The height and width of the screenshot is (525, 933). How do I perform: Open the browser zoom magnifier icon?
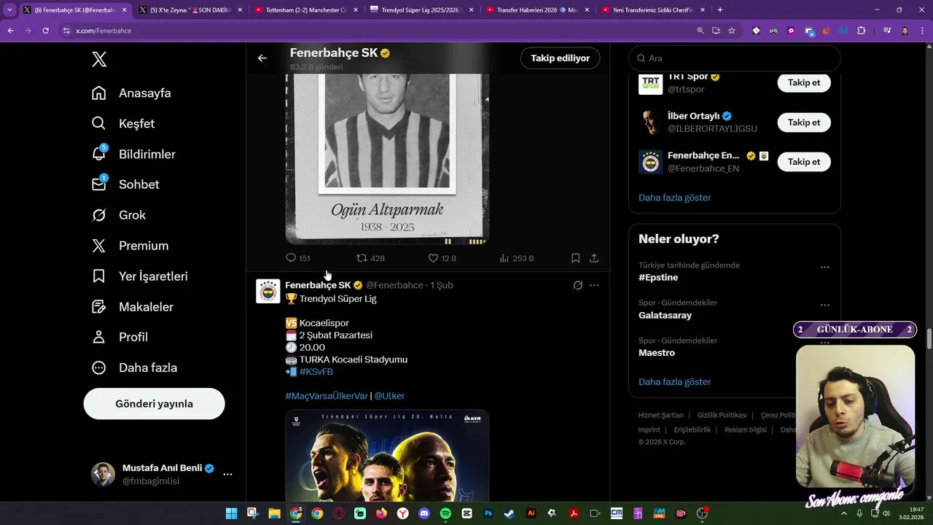coord(700,31)
